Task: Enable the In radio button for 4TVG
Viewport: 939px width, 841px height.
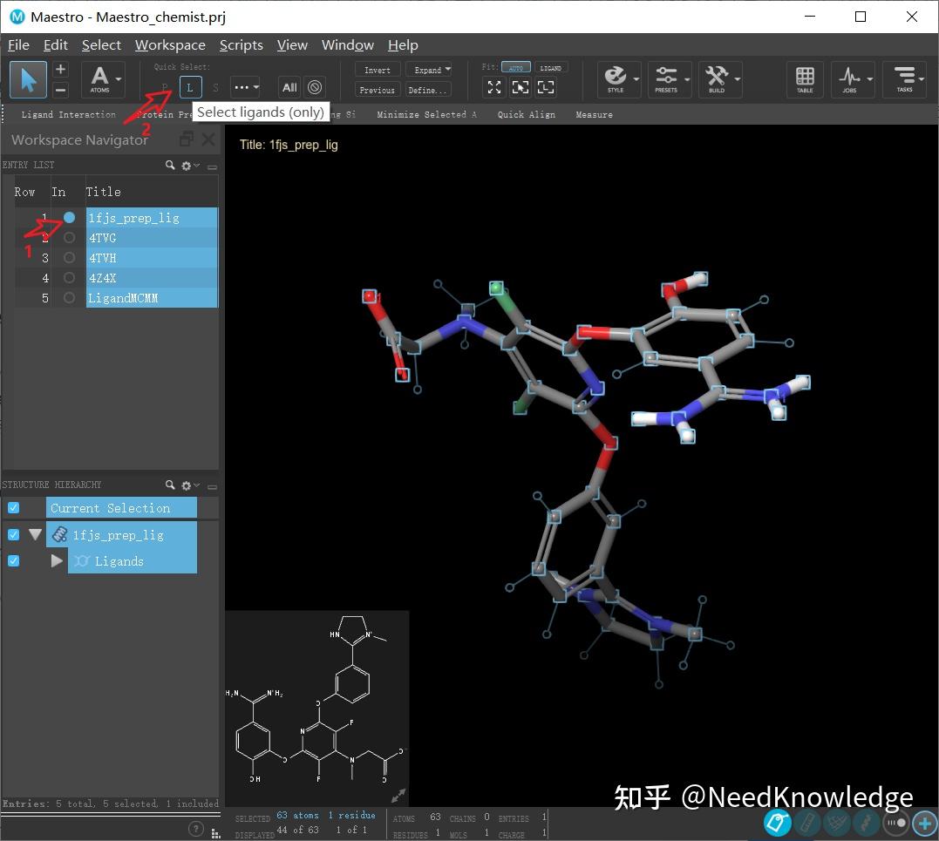Action: pyautogui.click(x=68, y=237)
